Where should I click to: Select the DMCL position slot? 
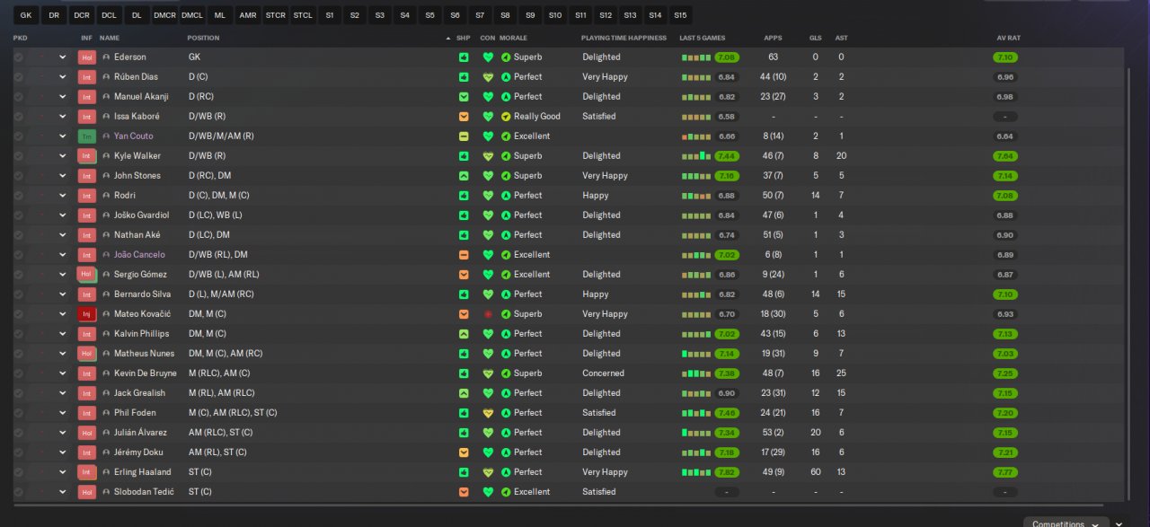(192, 15)
